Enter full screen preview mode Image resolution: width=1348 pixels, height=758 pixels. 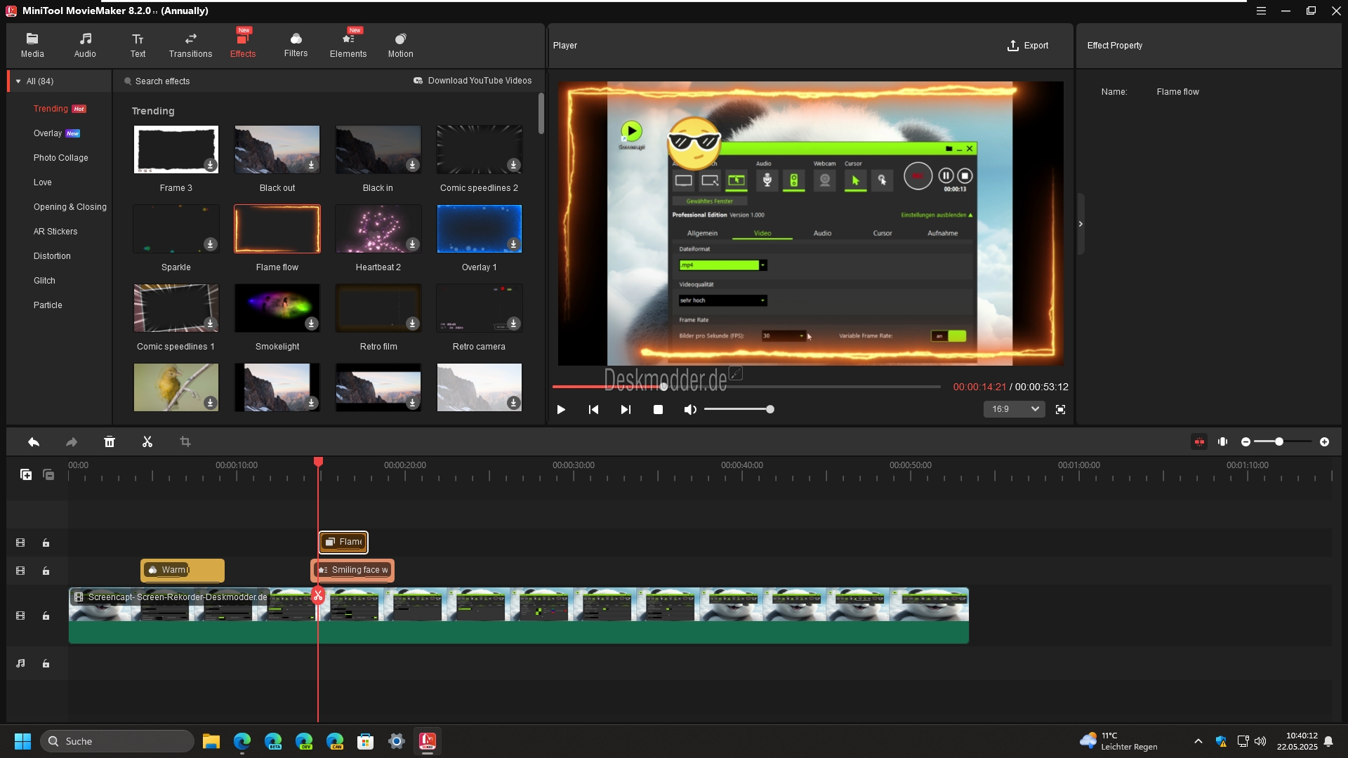[x=1061, y=410]
